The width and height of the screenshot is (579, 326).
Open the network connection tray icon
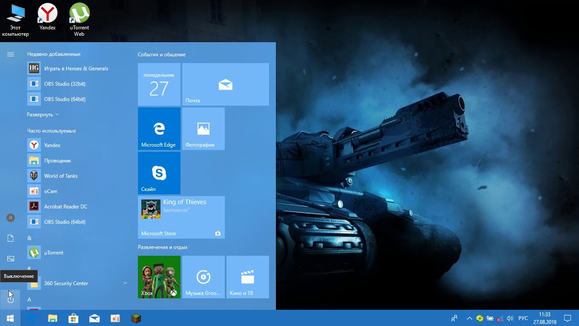[500, 318]
